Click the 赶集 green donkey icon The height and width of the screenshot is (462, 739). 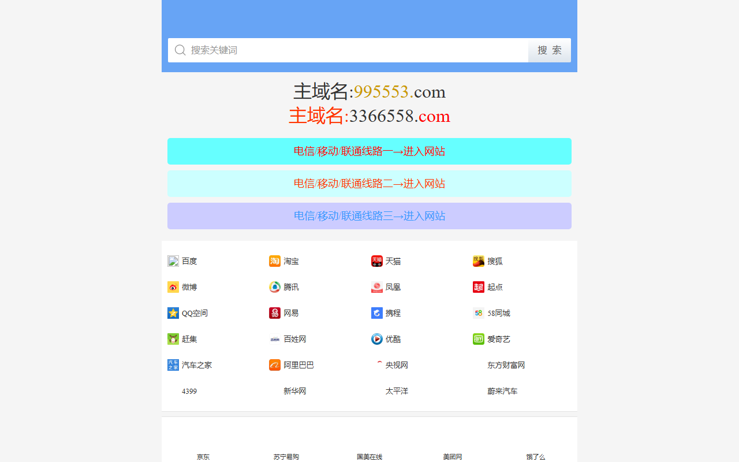tap(173, 339)
